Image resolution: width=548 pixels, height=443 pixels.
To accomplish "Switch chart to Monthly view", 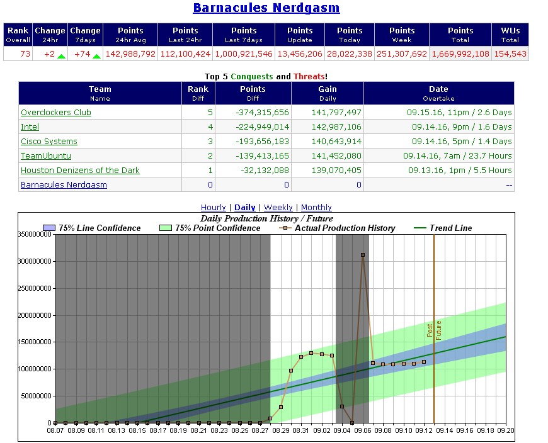I will (x=316, y=208).
